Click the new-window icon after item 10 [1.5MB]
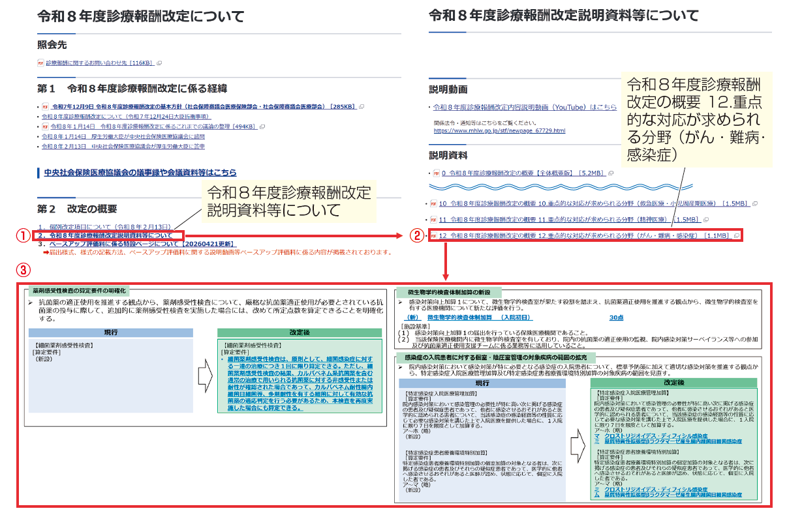The image size is (787, 513). point(754,203)
